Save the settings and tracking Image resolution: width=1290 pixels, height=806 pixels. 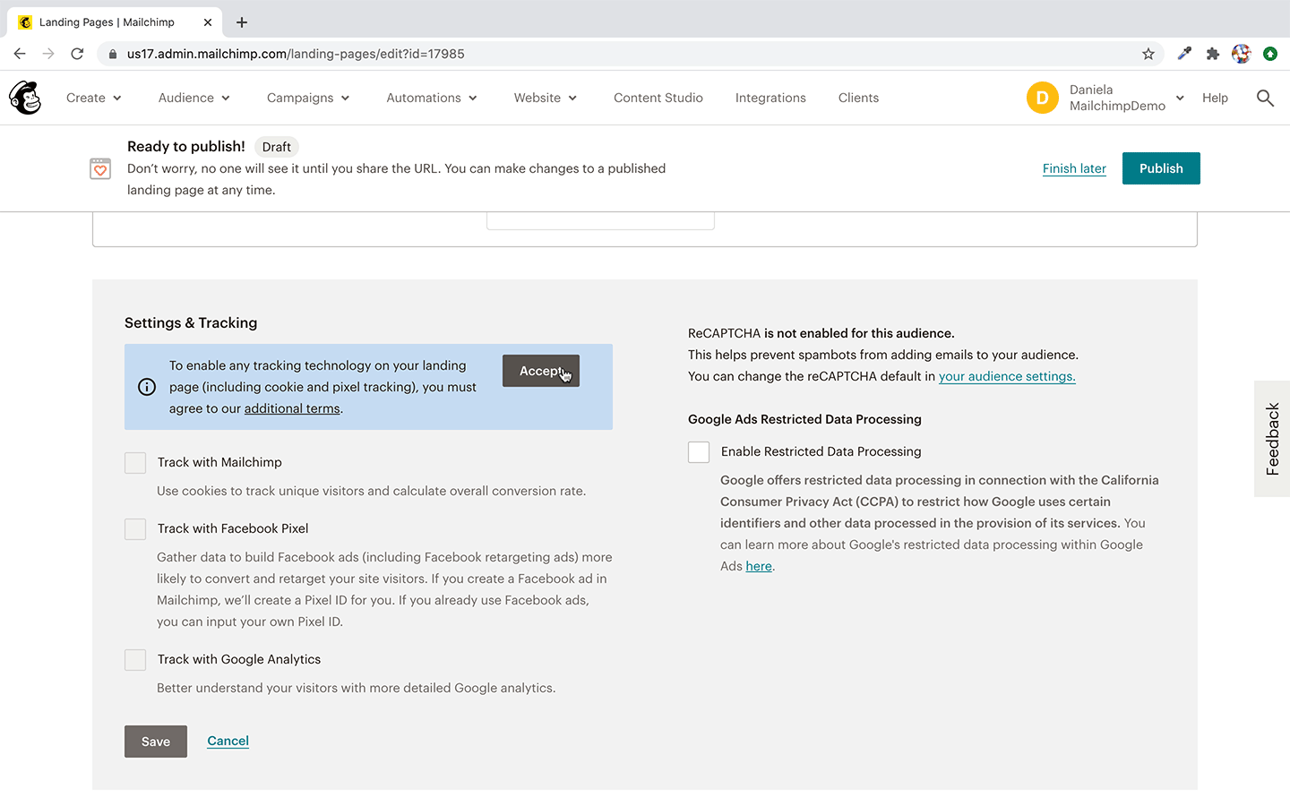point(156,742)
